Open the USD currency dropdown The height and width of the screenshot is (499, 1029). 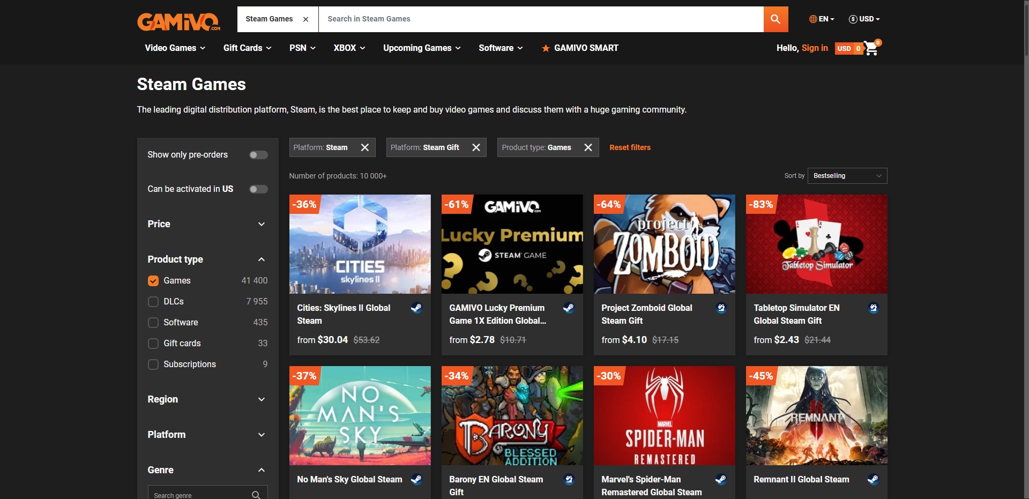[x=864, y=19]
